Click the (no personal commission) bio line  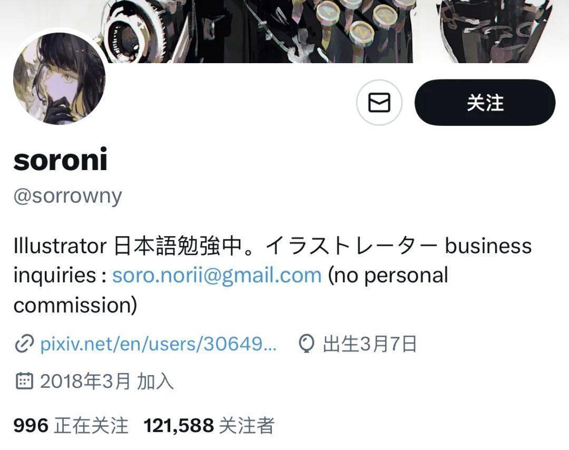pos(231,290)
